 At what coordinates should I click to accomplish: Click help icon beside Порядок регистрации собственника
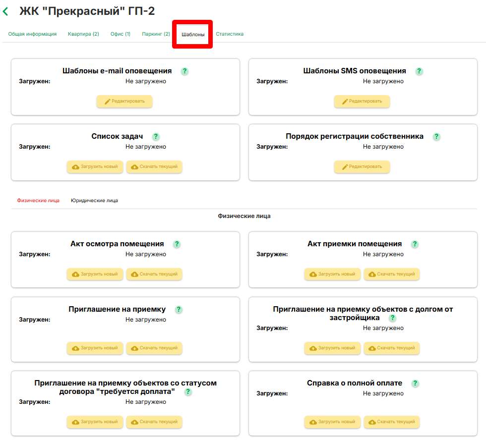click(x=436, y=137)
